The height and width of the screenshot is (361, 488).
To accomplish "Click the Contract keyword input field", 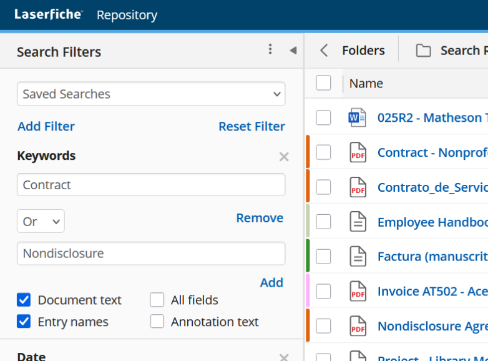I will coord(151,185).
